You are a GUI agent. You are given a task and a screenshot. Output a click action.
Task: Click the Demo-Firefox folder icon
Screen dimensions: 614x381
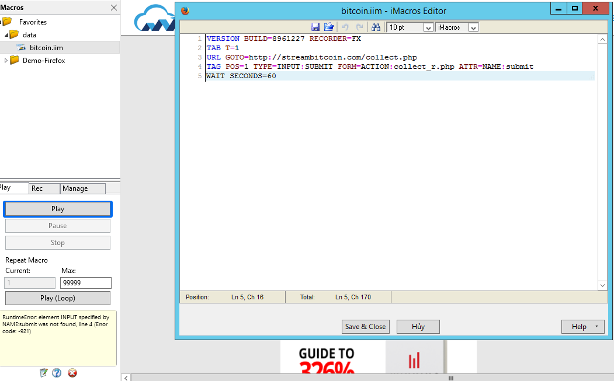tap(15, 60)
